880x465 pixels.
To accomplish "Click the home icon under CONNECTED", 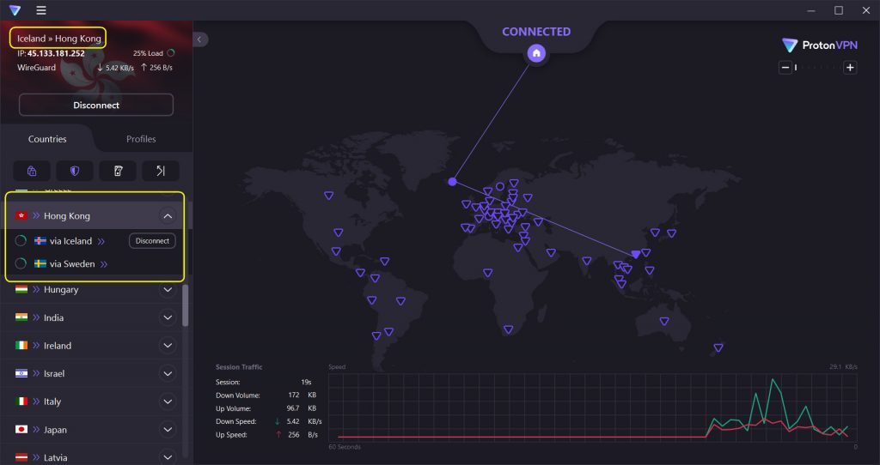I will (536, 53).
